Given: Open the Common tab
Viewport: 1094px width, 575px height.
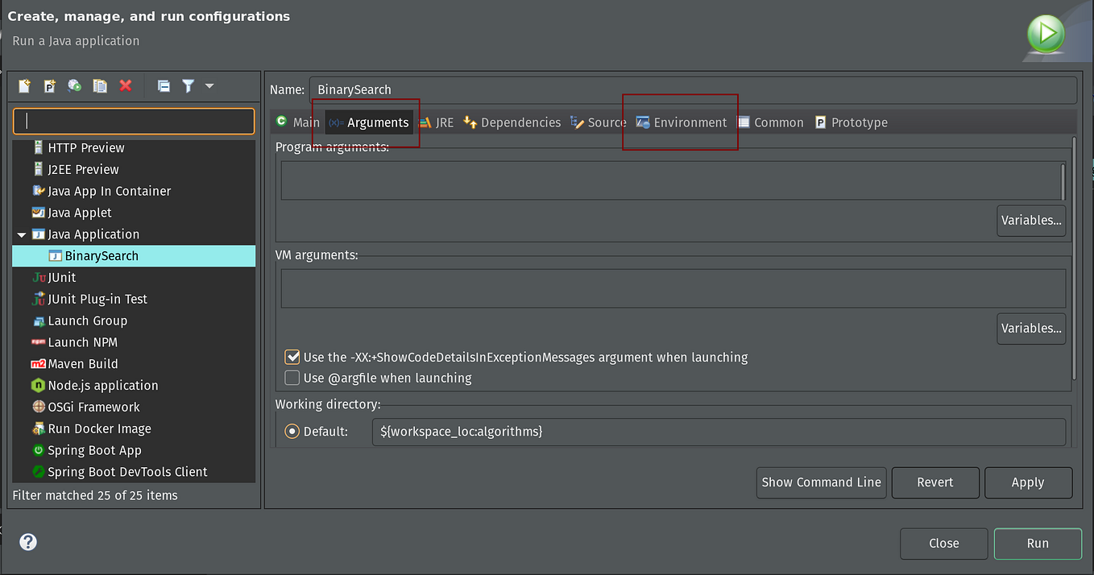Looking at the screenshot, I should 771,122.
